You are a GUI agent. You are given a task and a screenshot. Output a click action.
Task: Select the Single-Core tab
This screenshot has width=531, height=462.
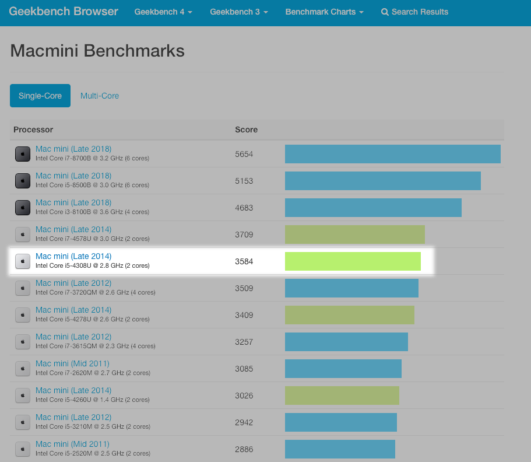(40, 96)
